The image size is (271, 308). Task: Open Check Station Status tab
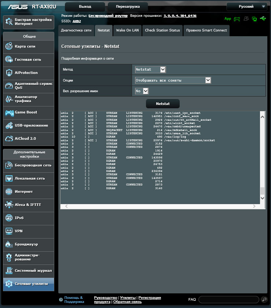pyautogui.click(x=162, y=30)
